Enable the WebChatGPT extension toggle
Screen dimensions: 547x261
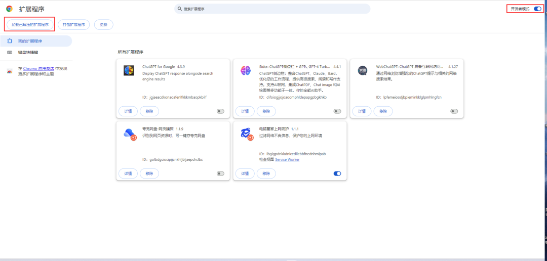(x=454, y=111)
